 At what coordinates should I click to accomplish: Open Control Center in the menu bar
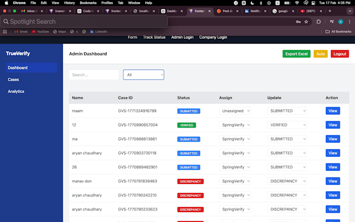(x=313, y=3)
